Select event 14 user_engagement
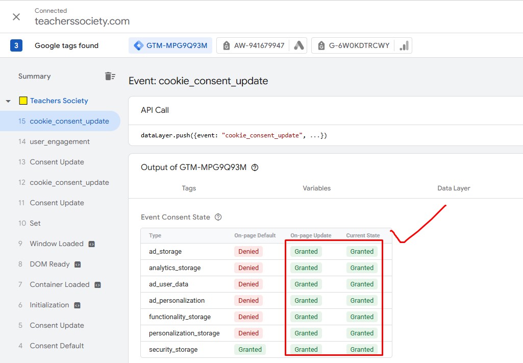The width and height of the screenshot is (523, 363). 60,141
